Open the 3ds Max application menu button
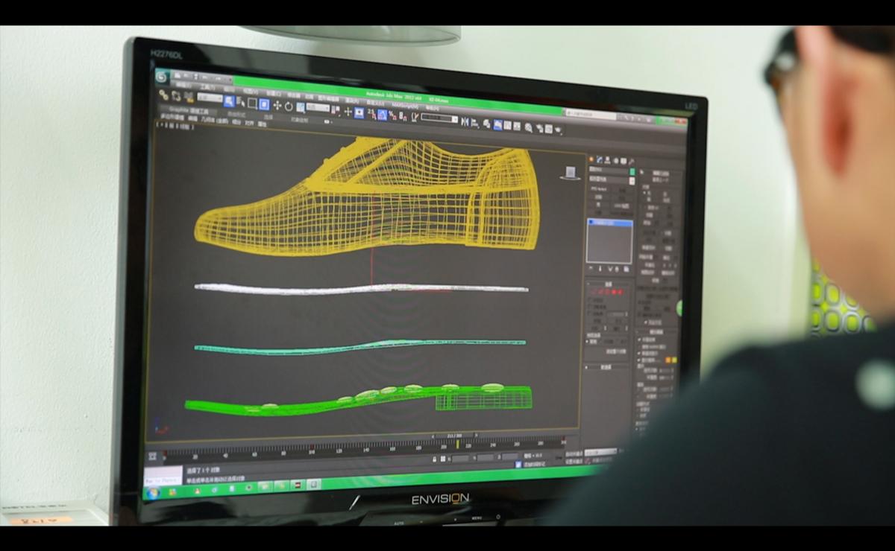Image resolution: width=895 pixels, height=551 pixels. 163,76
